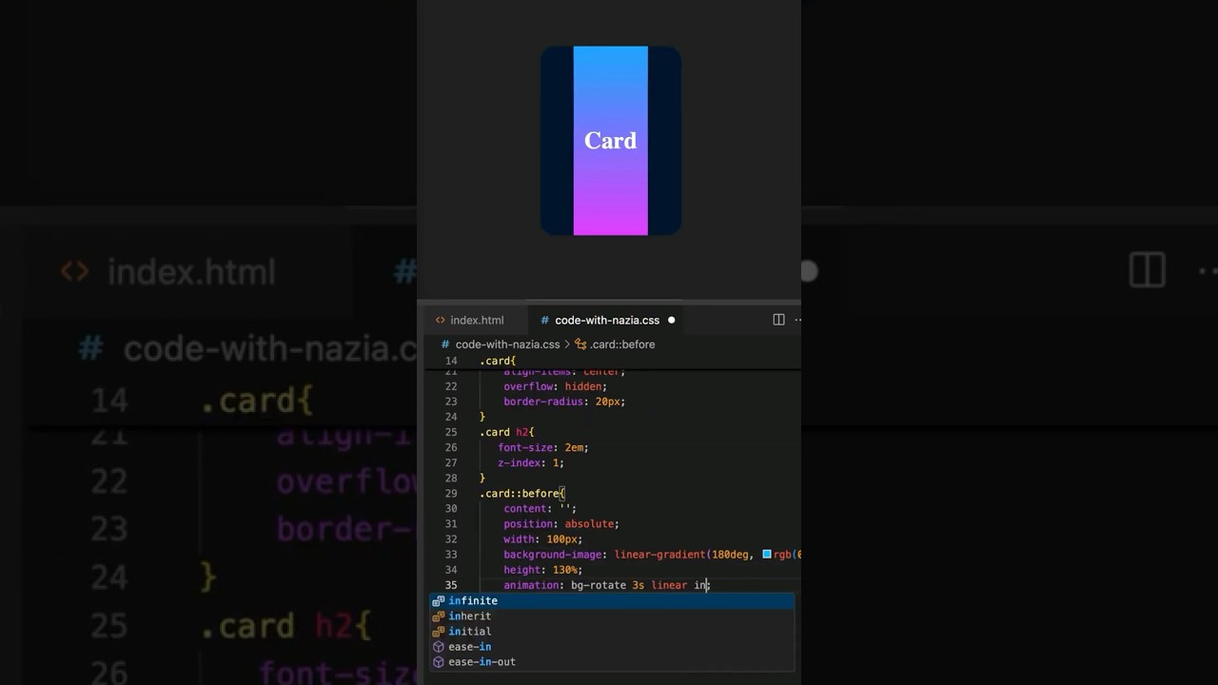Image resolution: width=1218 pixels, height=685 pixels.
Task: Click the keyword icon beside inherit suggestion
Action: 439,616
